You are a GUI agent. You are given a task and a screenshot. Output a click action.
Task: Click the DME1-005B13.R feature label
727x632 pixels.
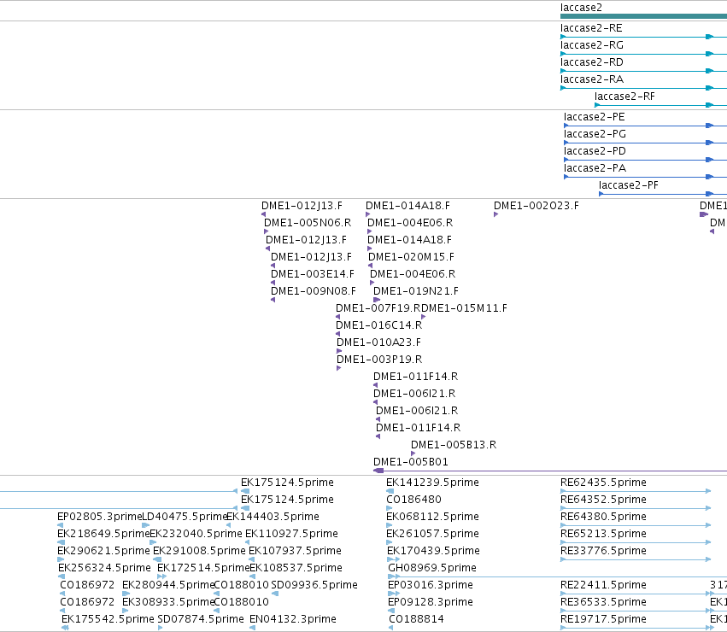pos(453,445)
